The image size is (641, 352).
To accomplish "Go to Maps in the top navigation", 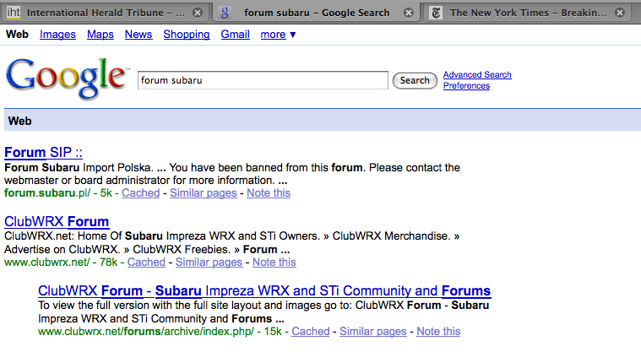I will [x=100, y=35].
